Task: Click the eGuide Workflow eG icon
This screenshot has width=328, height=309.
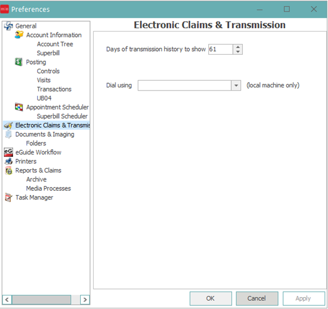Action: [x=8, y=152]
